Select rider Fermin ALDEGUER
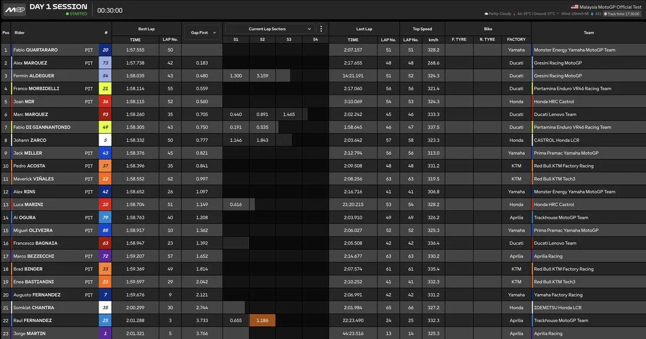The image size is (646, 339). [34, 76]
